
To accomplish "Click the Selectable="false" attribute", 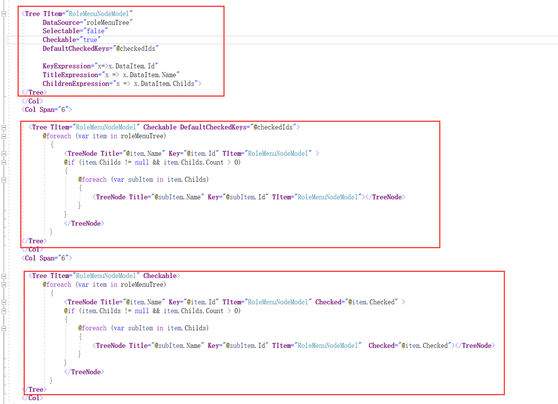I will pos(75,31).
